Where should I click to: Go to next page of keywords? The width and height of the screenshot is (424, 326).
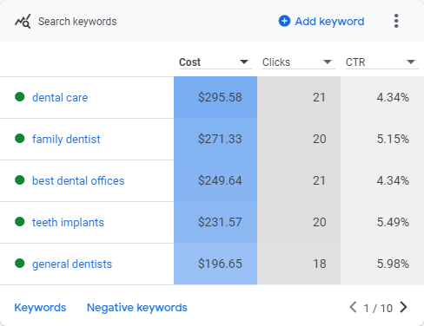pyautogui.click(x=403, y=307)
